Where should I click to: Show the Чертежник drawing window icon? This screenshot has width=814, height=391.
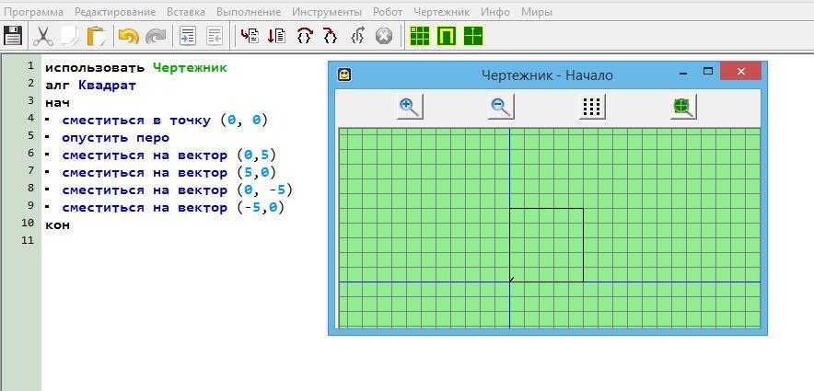(473, 36)
